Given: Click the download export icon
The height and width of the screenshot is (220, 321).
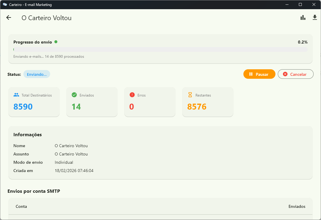Looking at the screenshot, I should coord(315,18).
